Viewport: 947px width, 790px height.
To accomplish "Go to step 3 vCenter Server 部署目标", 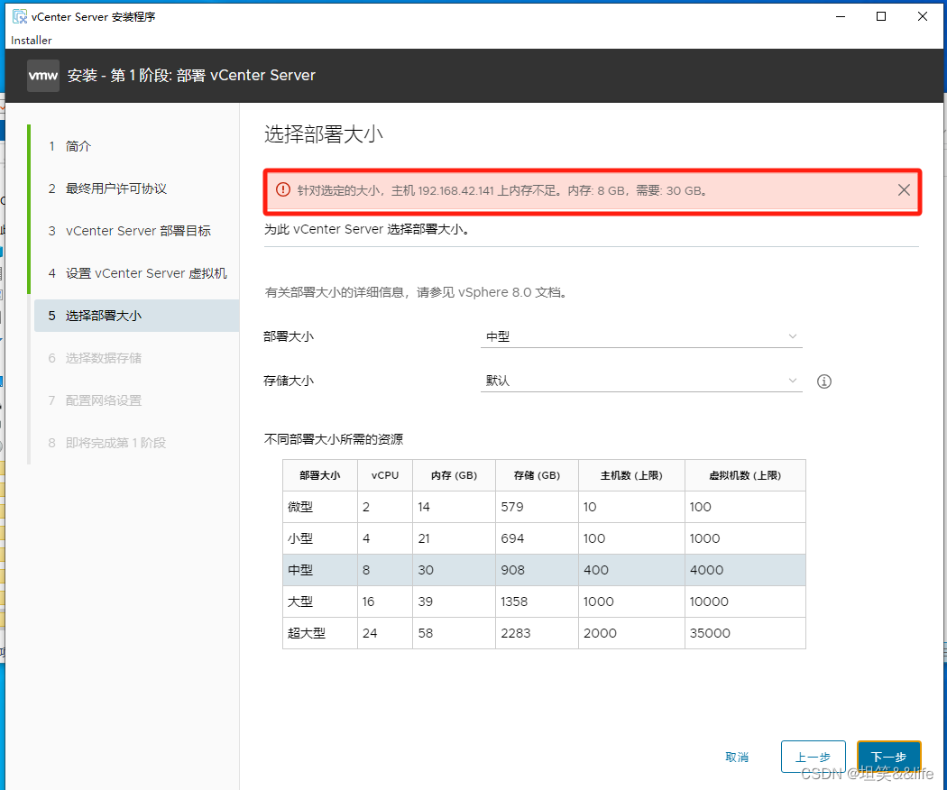I will coord(136,231).
